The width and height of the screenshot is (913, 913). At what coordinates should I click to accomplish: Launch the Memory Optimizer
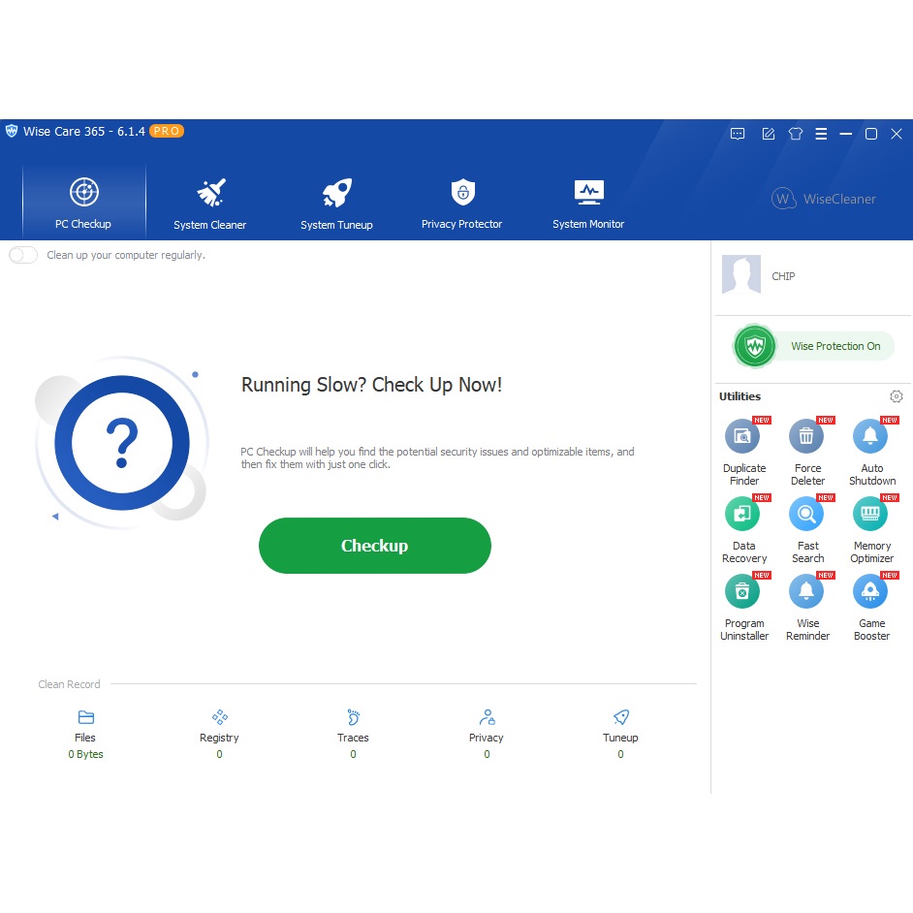870,516
